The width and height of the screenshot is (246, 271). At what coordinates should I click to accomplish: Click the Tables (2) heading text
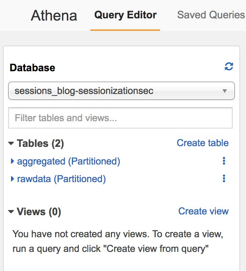(40, 144)
